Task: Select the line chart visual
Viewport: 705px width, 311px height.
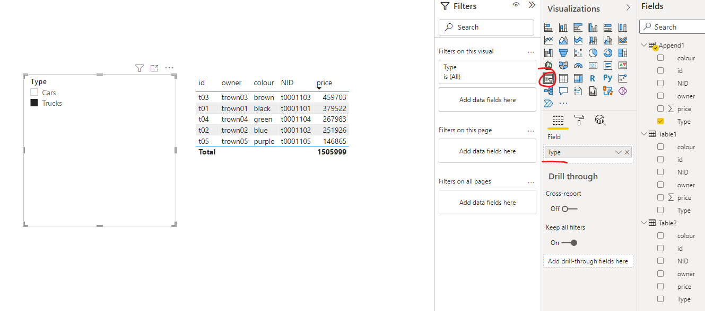Action: click(x=548, y=40)
